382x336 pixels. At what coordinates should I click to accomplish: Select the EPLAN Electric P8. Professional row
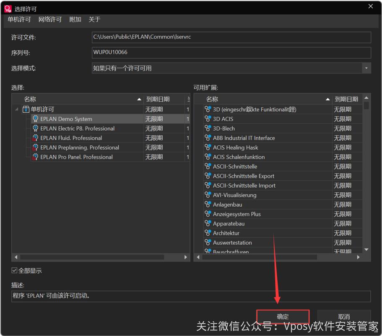111,129
